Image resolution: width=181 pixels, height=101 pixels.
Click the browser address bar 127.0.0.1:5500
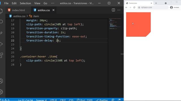click(x=153, y=8)
